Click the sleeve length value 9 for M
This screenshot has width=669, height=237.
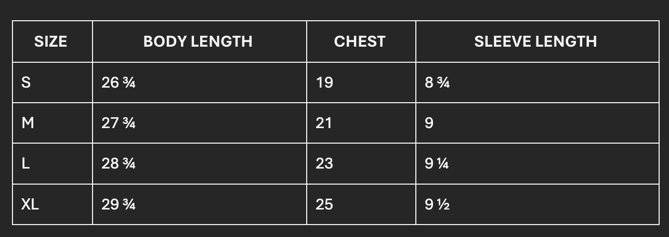429,123
